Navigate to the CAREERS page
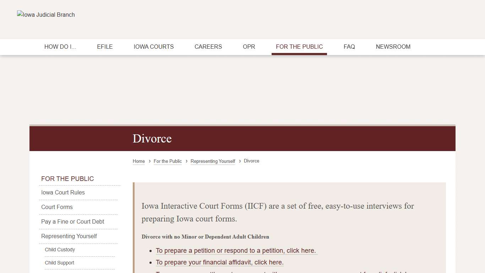 (x=208, y=47)
